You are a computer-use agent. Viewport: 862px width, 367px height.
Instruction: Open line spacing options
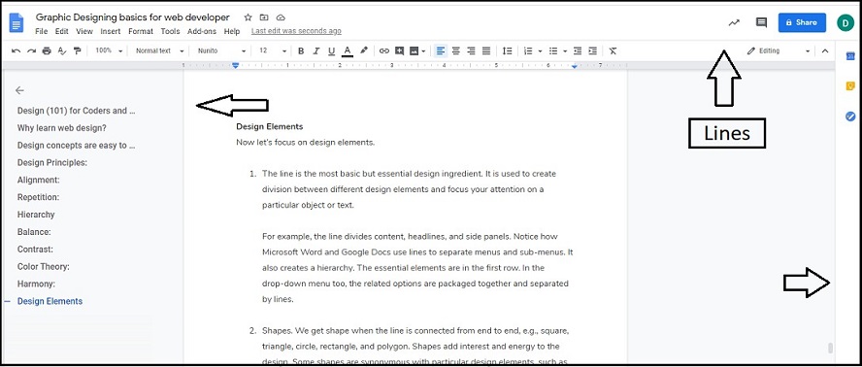click(x=508, y=50)
